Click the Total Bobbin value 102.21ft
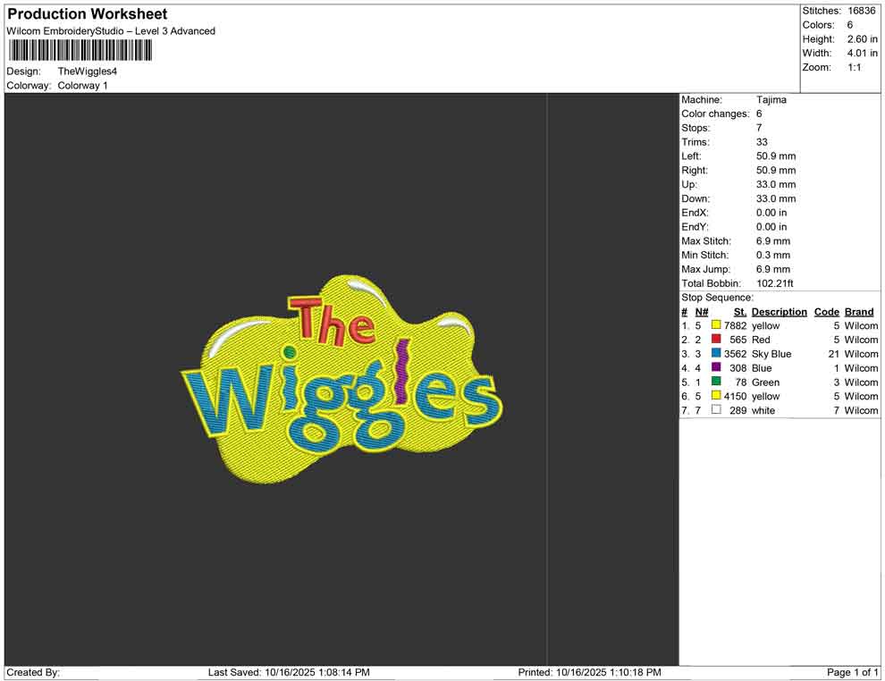The width and height of the screenshot is (885, 681). tap(775, 283)
